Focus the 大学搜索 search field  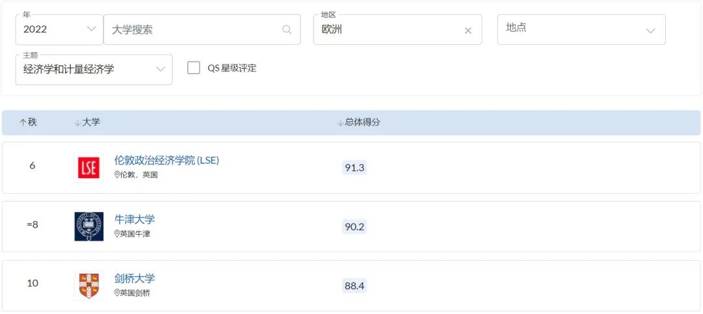pos(202,29)
